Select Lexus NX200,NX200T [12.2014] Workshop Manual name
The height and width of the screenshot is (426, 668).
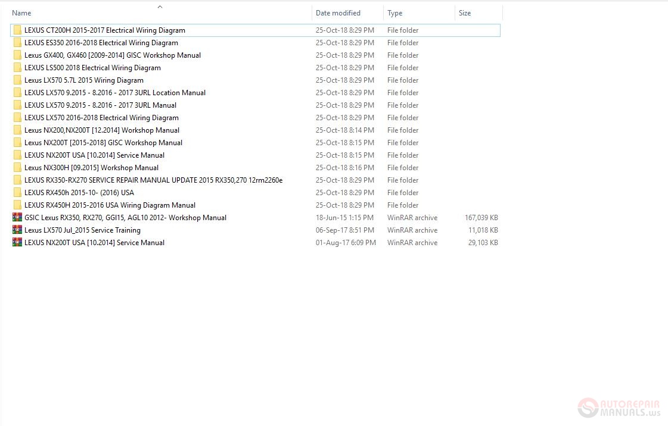point(102,130)
